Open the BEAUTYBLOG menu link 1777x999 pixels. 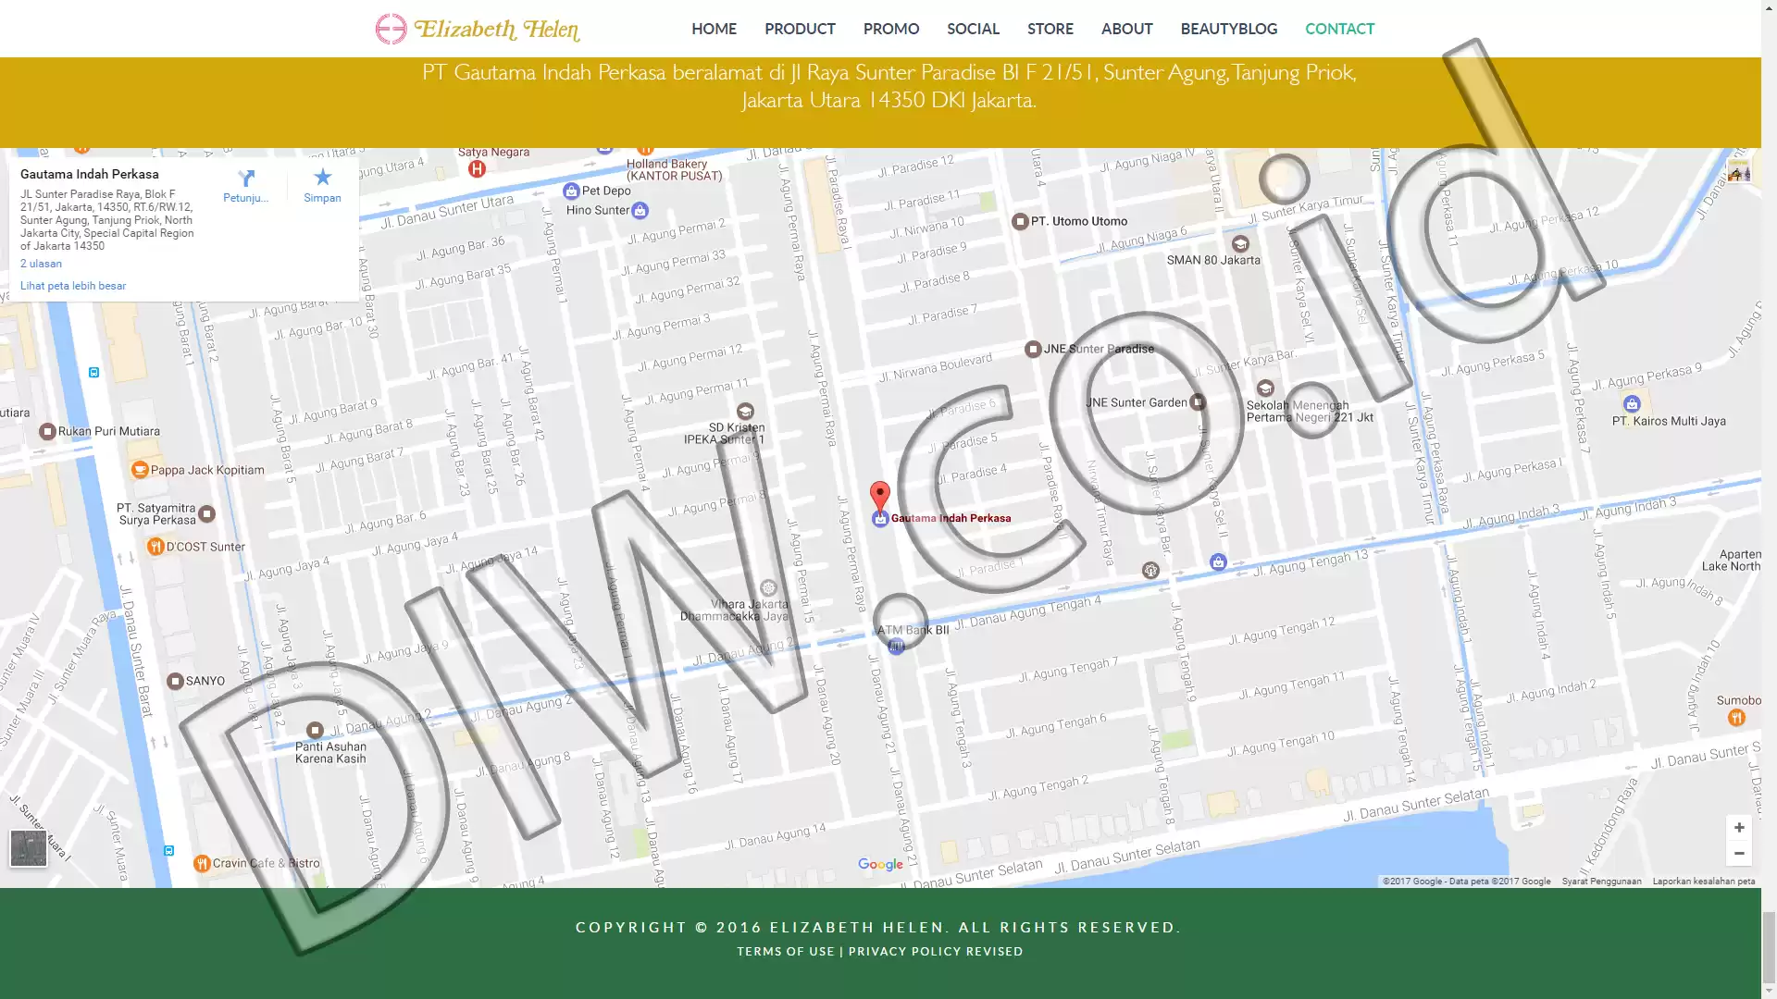pos(1229,29)
